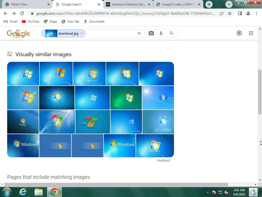Close the What's New tab

click(x=49, y=4)
